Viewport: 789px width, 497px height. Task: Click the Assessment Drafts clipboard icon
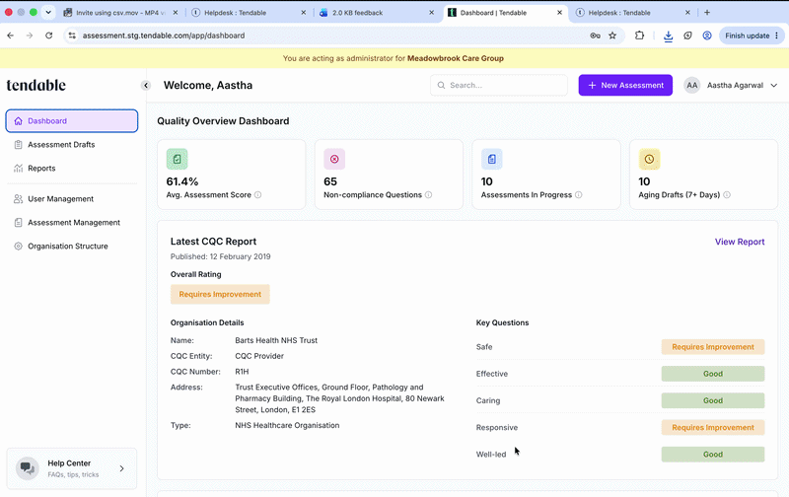click(18, 144)
